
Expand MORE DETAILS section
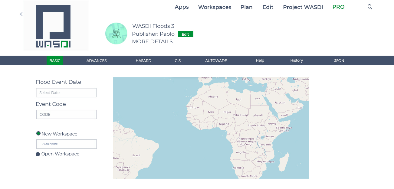pos(152,41)
